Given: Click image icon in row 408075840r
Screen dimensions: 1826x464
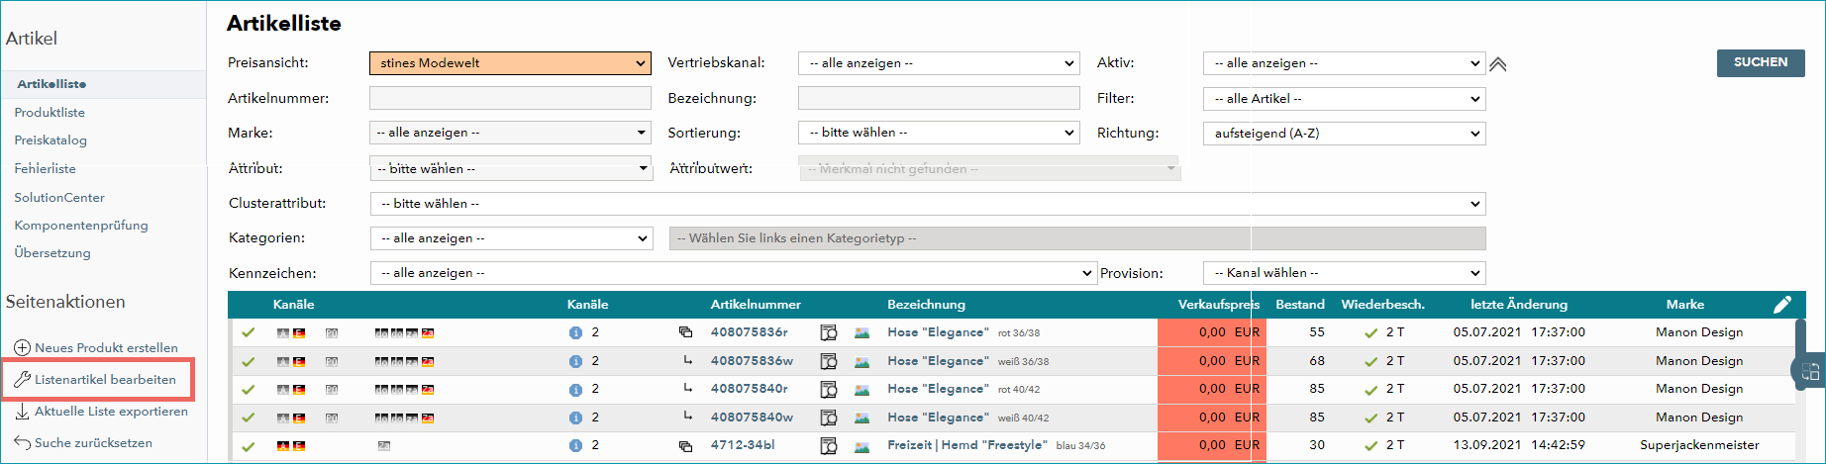Looking at the screenshot, I should click(x=862, y=390).
